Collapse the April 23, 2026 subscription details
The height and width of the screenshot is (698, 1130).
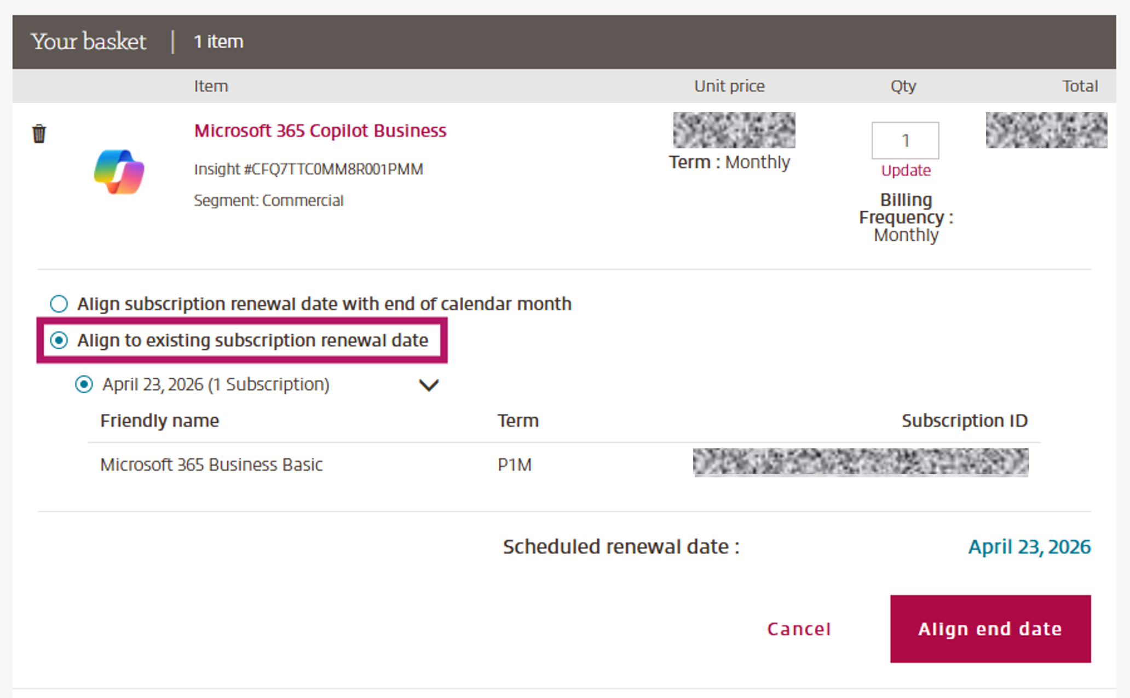point(429,385)
